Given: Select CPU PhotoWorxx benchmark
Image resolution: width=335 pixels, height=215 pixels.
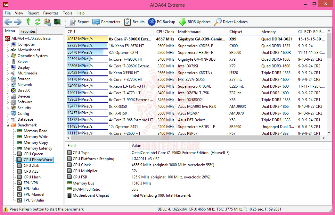Looking at the screenshot, I should pyautogui.click(x=38, y=160).
